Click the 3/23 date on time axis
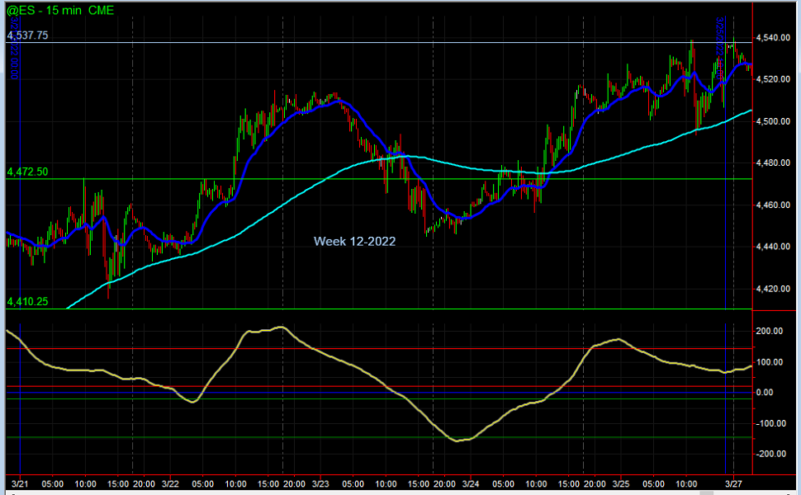801x495 pixels. [x=320, y=483]
